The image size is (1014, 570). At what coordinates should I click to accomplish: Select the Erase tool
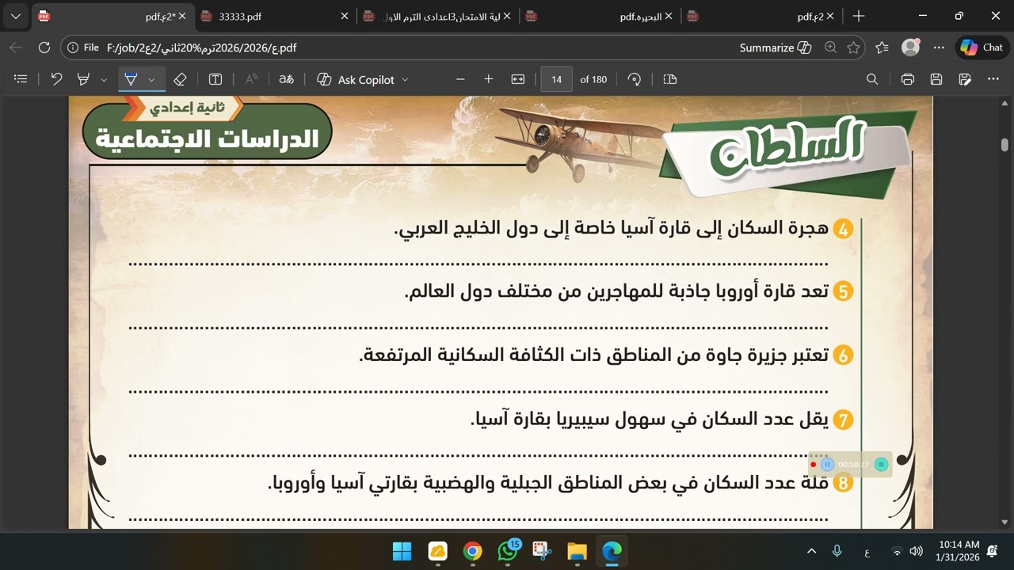tap(180, 79)
